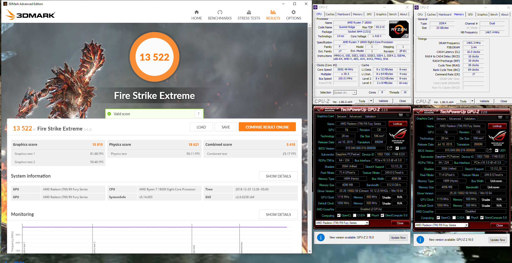The height and width of the screenshot is (263, 512).
Task: Open the HOME section in 3DMark
Action: click(x=197, y=15)
